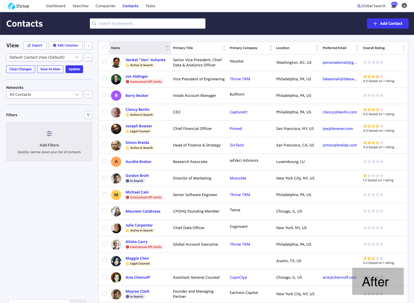
Task: Select Venkat Achanta row checkbox
Action: pyautogui.click(x=105, y=62)
